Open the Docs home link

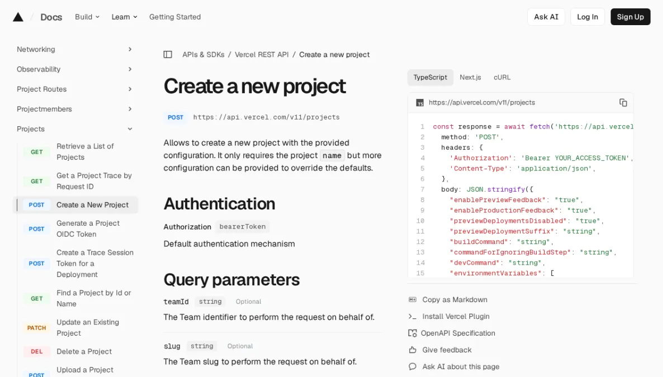(51, 17)
